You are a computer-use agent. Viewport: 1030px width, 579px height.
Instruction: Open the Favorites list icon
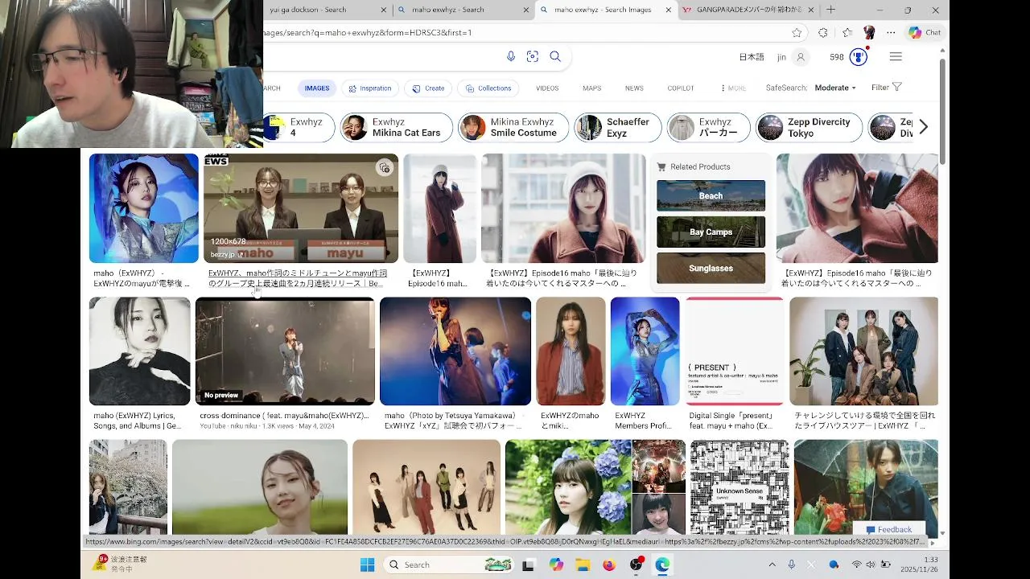(847, 33)
